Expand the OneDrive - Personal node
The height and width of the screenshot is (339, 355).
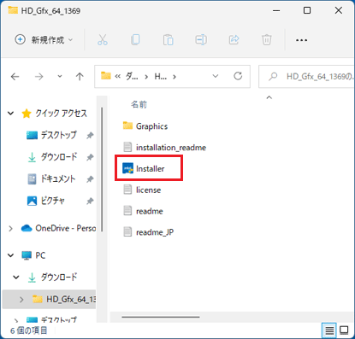11,228
